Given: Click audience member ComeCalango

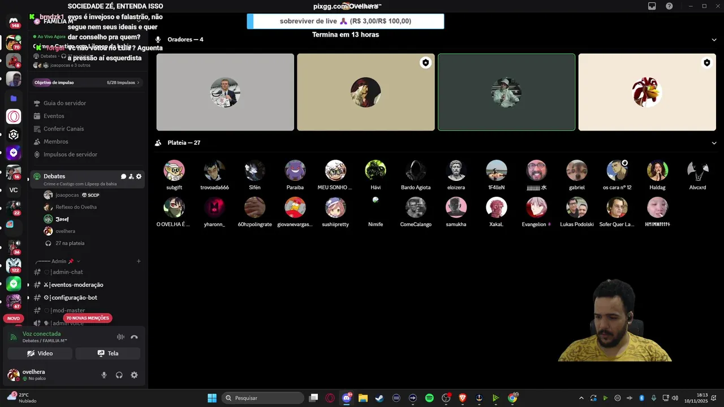Looking at the screenshot, I should click(416, 212).
